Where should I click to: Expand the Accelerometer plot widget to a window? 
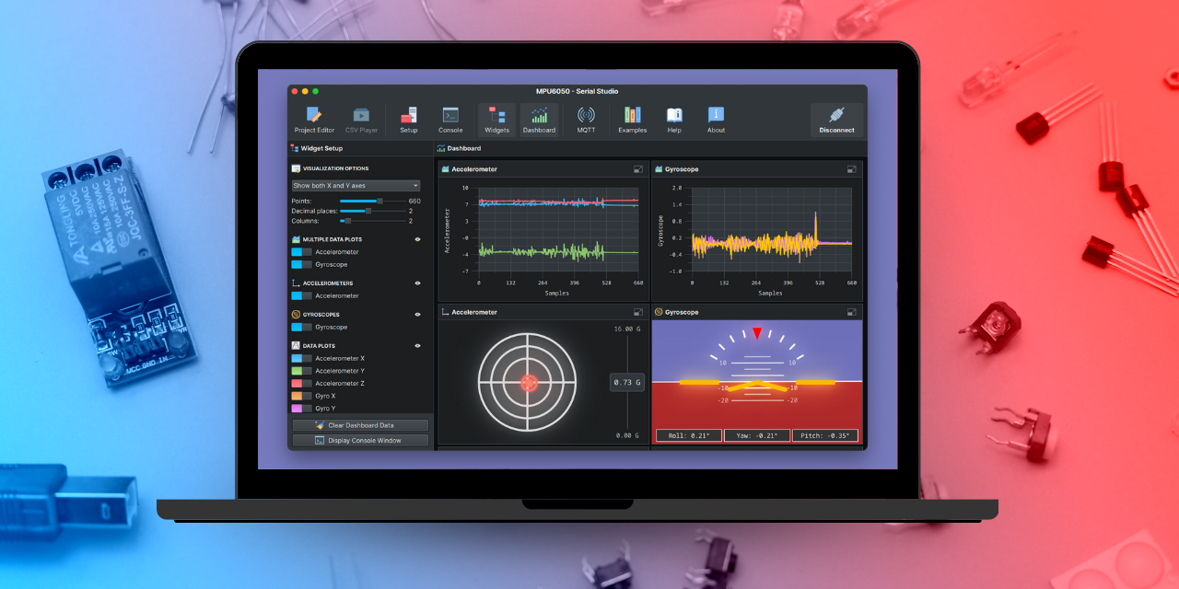637,169
